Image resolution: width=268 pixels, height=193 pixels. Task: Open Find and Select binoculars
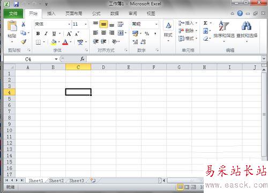pyautogui.click(x=247, y=31)
